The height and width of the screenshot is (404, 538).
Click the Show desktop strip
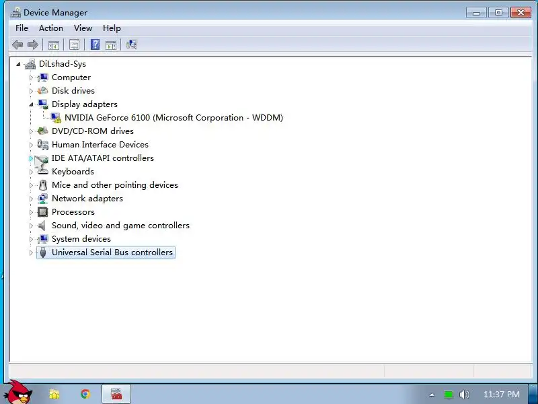(533, 394)
